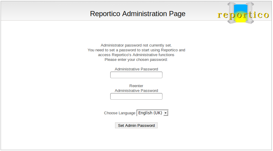Click 'Please enter your chosen password:' text
The height and width of the screenshot is (151, 273).
pos(136,60)
